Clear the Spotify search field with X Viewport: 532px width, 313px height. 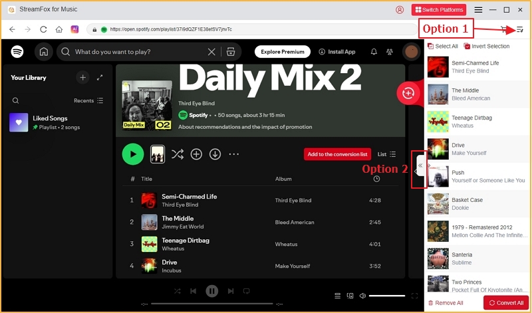[211, 52]
